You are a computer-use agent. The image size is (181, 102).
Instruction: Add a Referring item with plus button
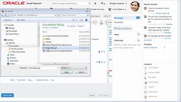coord(139,41)
